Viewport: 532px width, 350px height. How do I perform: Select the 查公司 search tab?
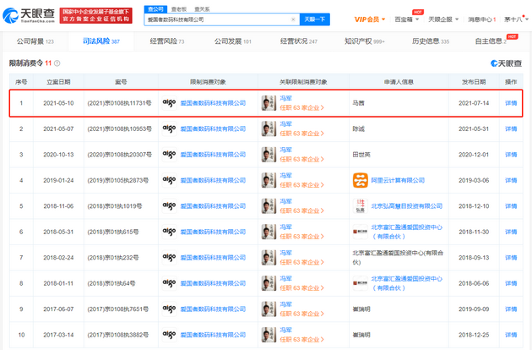point(155,9)
